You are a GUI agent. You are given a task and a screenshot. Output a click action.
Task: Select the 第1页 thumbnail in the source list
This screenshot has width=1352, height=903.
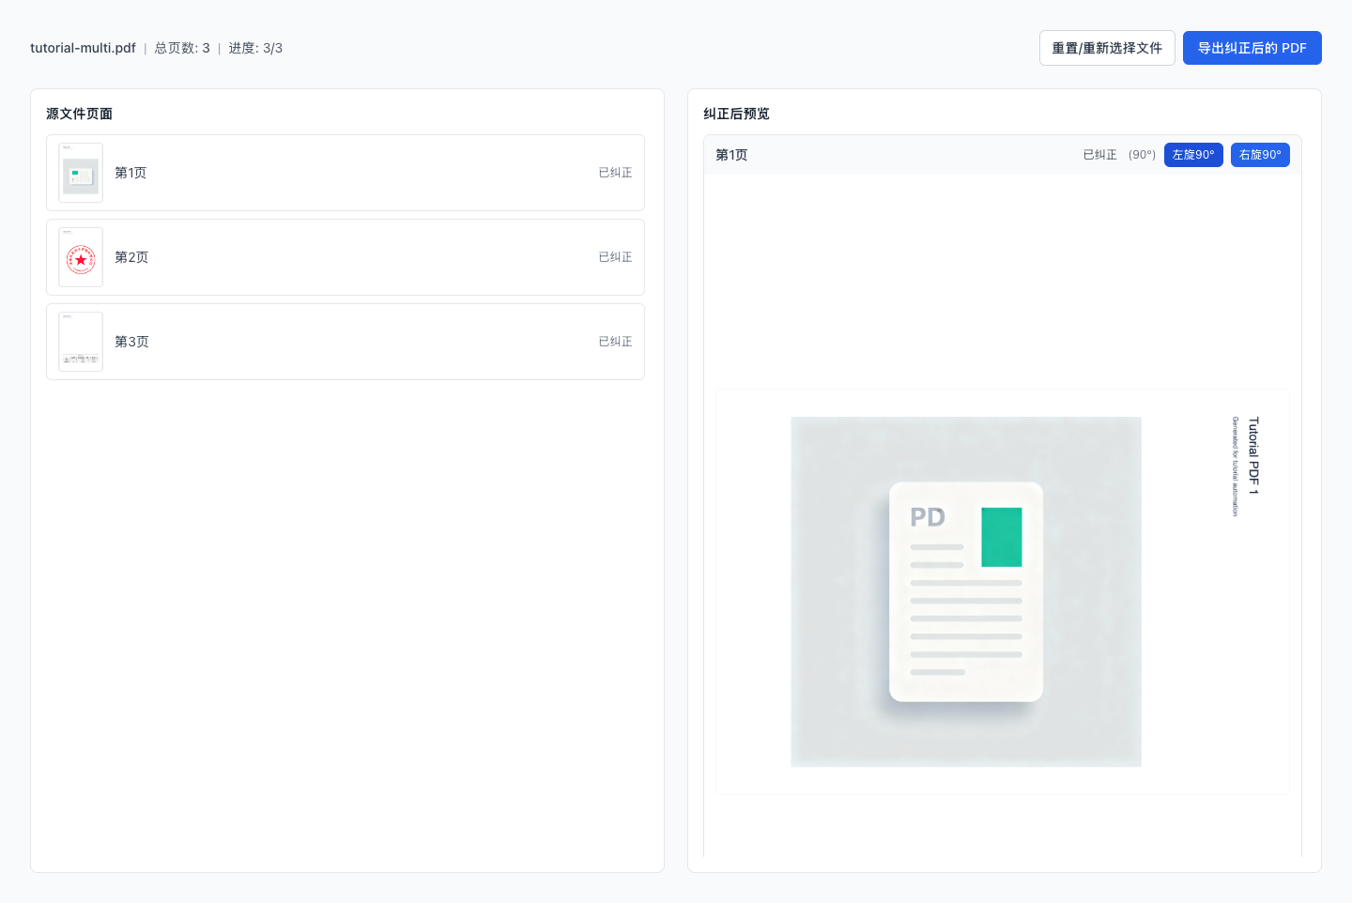tap(81, 173)
